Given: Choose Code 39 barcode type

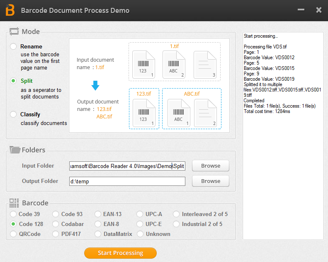Looking at the screenshot, I should 14,214.
